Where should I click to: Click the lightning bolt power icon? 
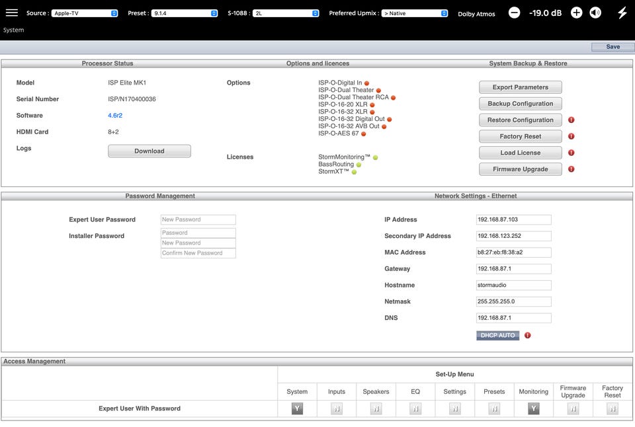click(x=622, y=13)
